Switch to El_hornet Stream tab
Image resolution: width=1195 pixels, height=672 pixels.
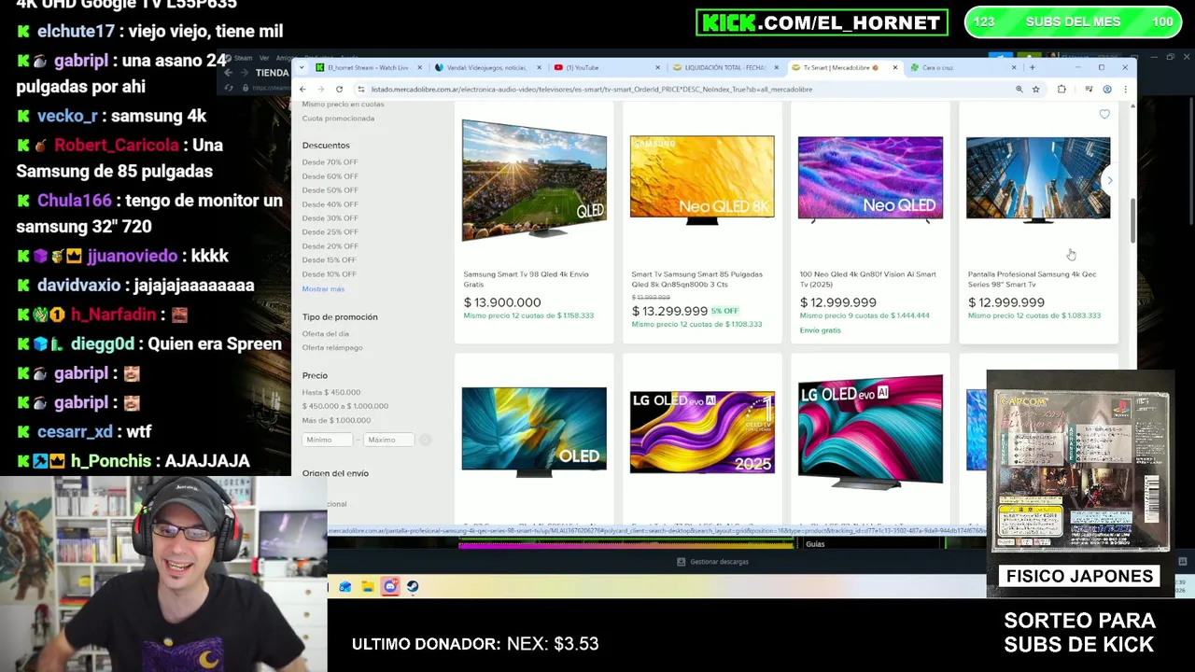366,67
